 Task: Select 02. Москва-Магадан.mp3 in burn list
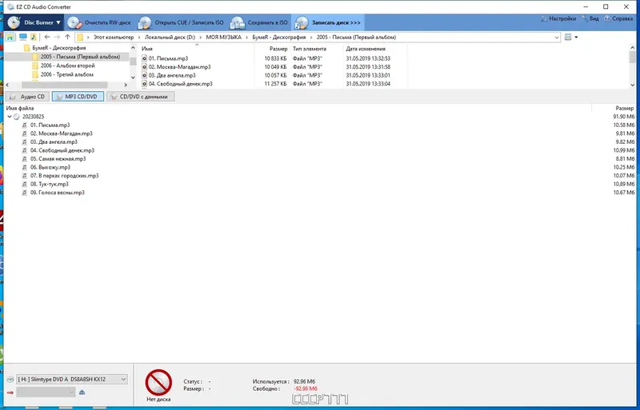tap(62, 133)
